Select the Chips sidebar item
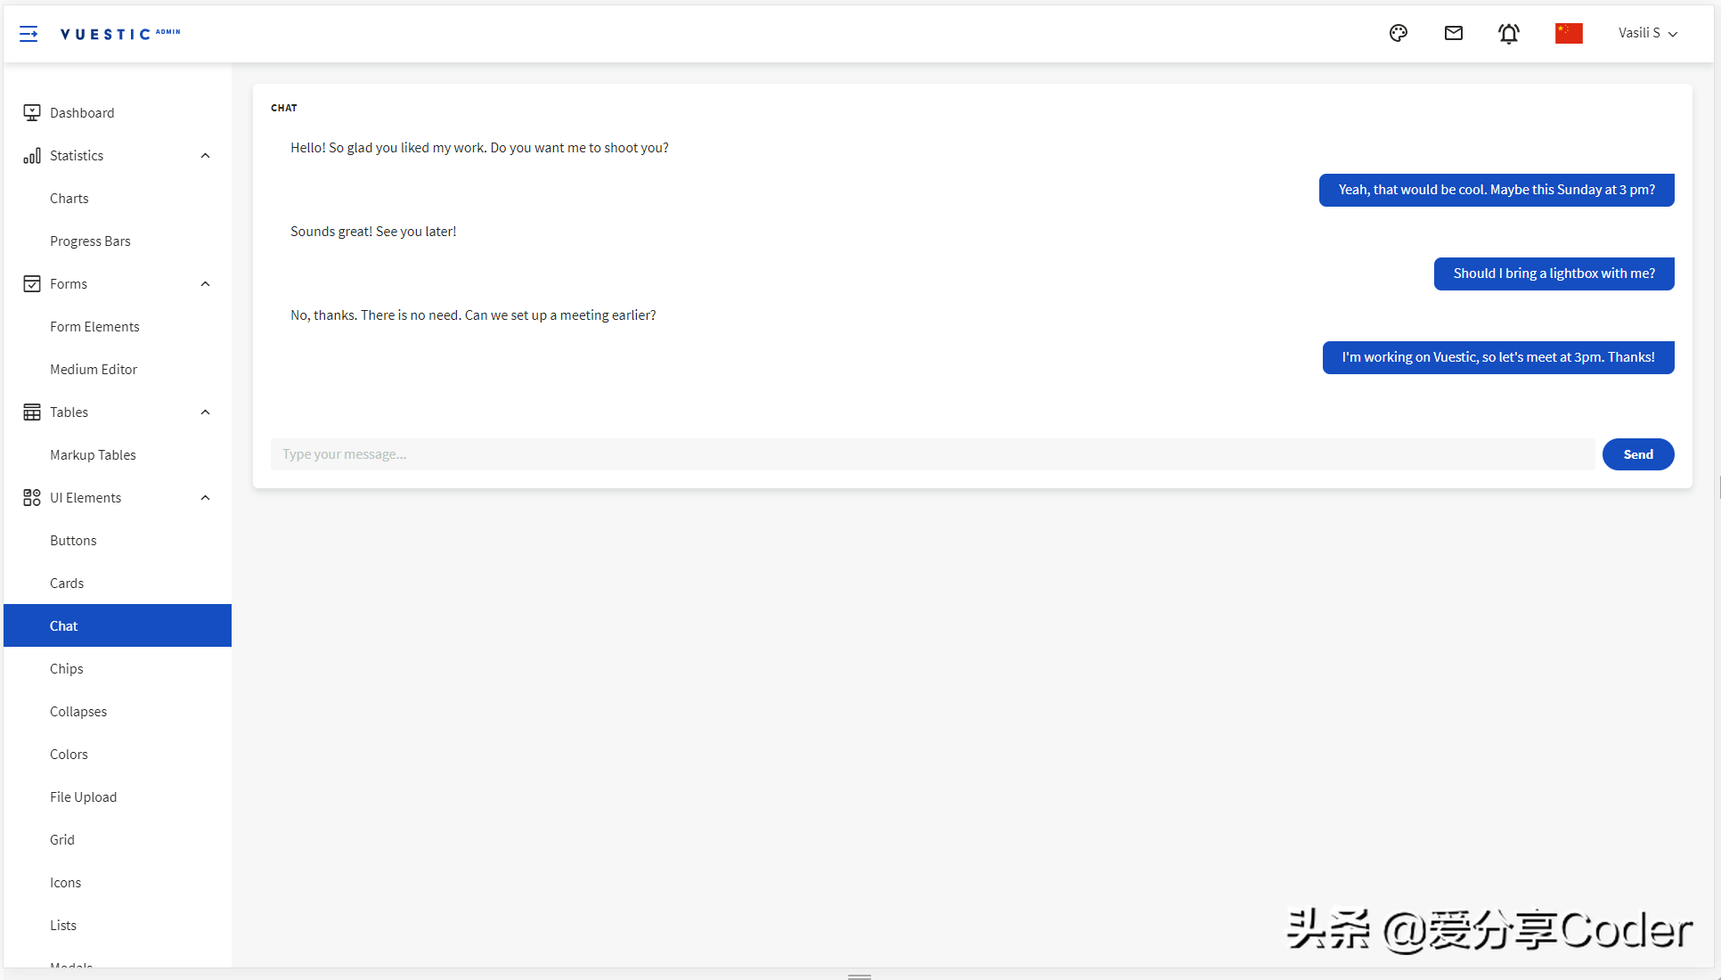The height and width of the screenshot is (980, 1721). (x=65, y=668)
